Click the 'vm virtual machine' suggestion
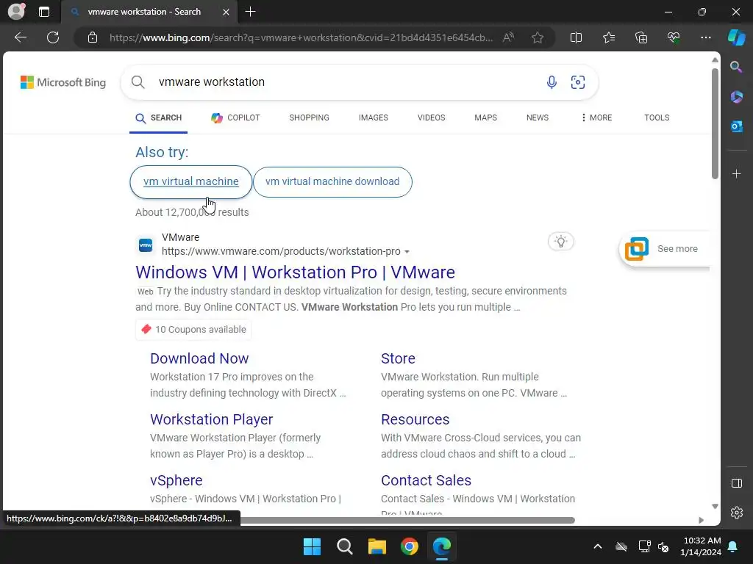Screen dimensions: 753x564 [190, 182]
